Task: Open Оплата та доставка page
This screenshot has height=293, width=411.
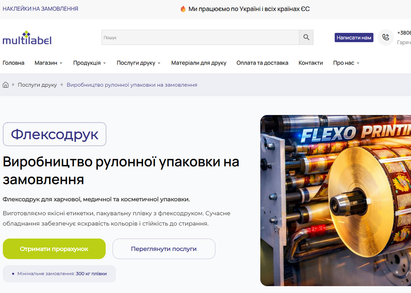Action: (262, 63)
